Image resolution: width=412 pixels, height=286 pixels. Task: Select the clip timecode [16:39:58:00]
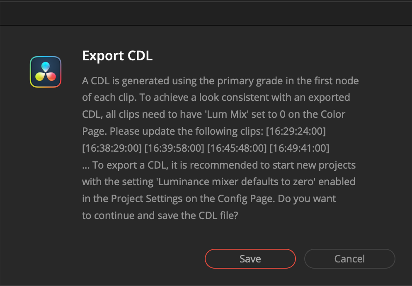point(174,148)
